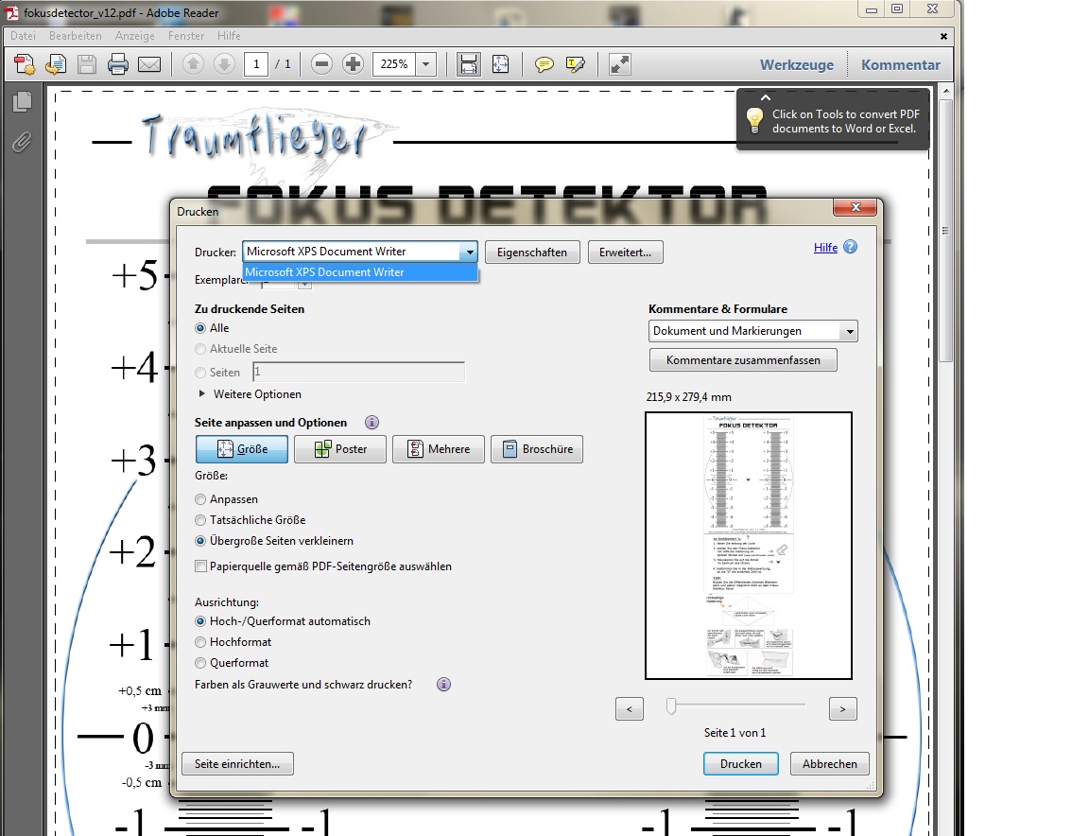Click the highlight text icon
The image size is (1089, 836).
click(x=576, y=64)
